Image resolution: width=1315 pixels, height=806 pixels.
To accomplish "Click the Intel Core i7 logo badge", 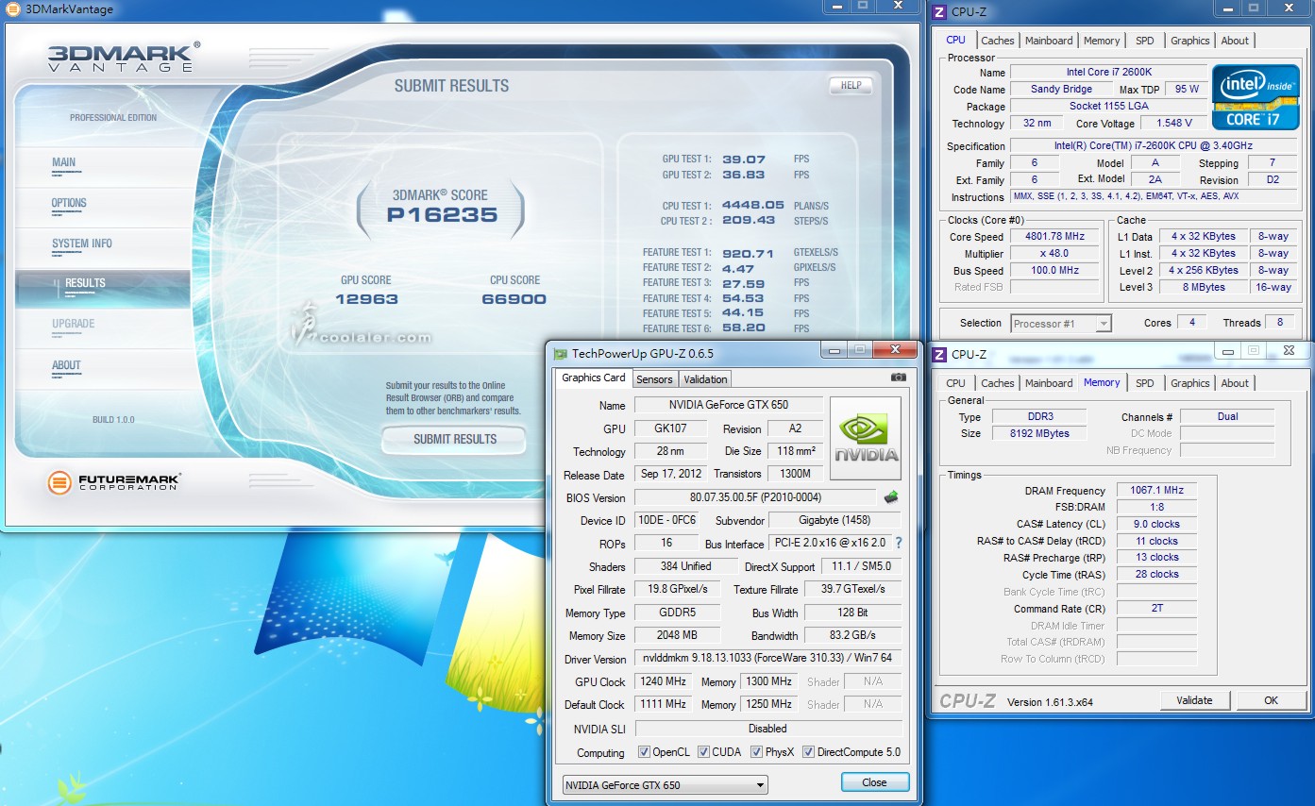I will pos(1256,97).
